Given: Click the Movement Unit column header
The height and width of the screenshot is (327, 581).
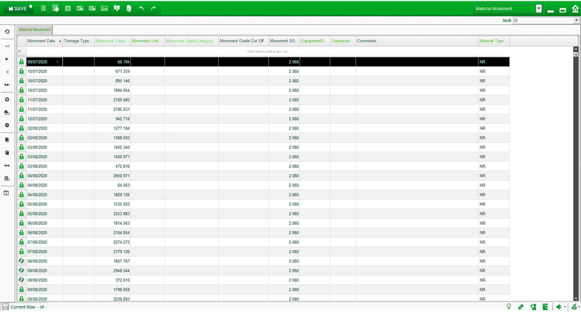Looking at the screenshot, I should [x=147, y=41].
